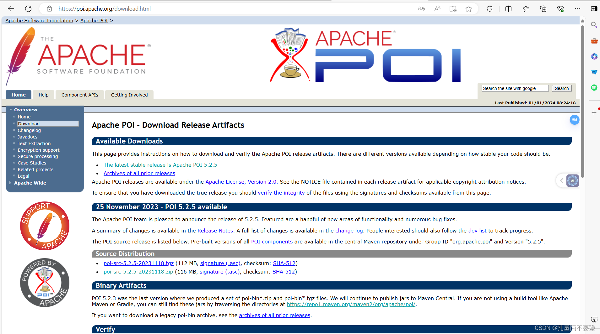Open browser essentials heart icon
Image resolution: width=600 pixels, height=334 pixels.
[x=560, y=9]
